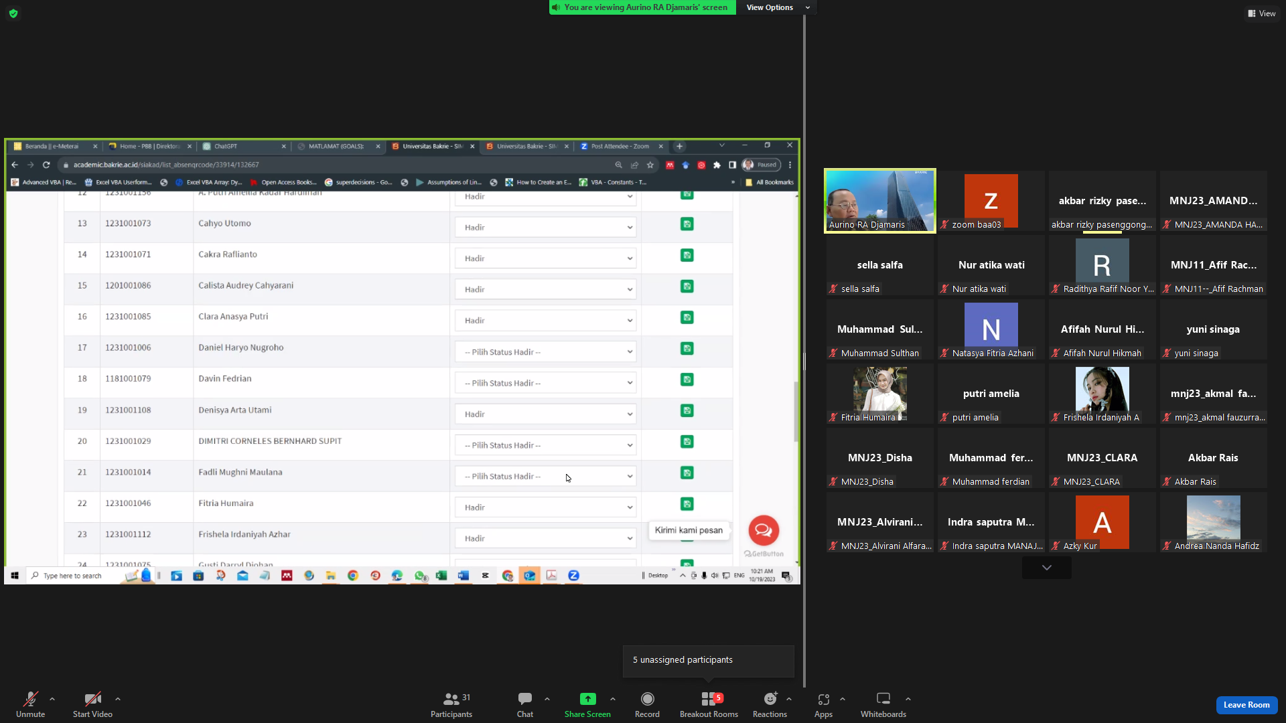Open status dropdown for Cakra Raflianto
Screen dimensions: 1286x723
tap(545, 258)
